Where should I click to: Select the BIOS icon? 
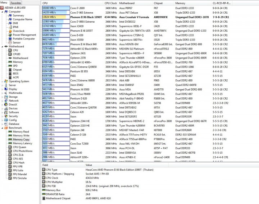click(10, 74)
